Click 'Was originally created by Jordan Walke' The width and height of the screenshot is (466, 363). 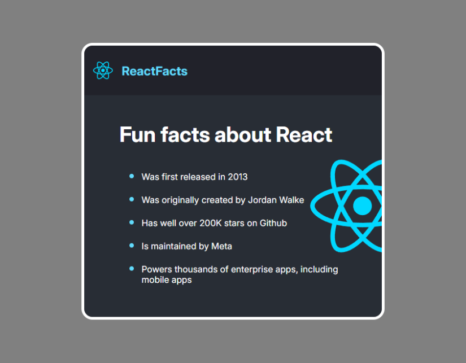click(x=223, y=200)
